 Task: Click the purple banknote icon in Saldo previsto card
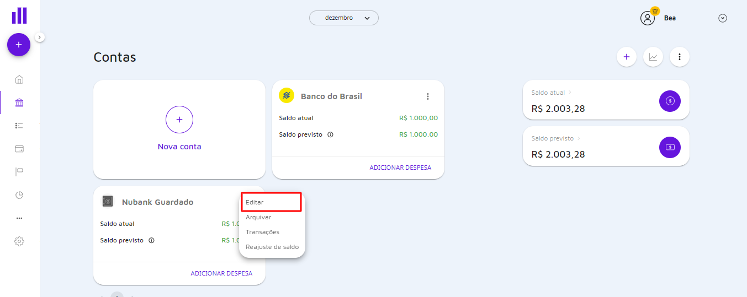670,147
